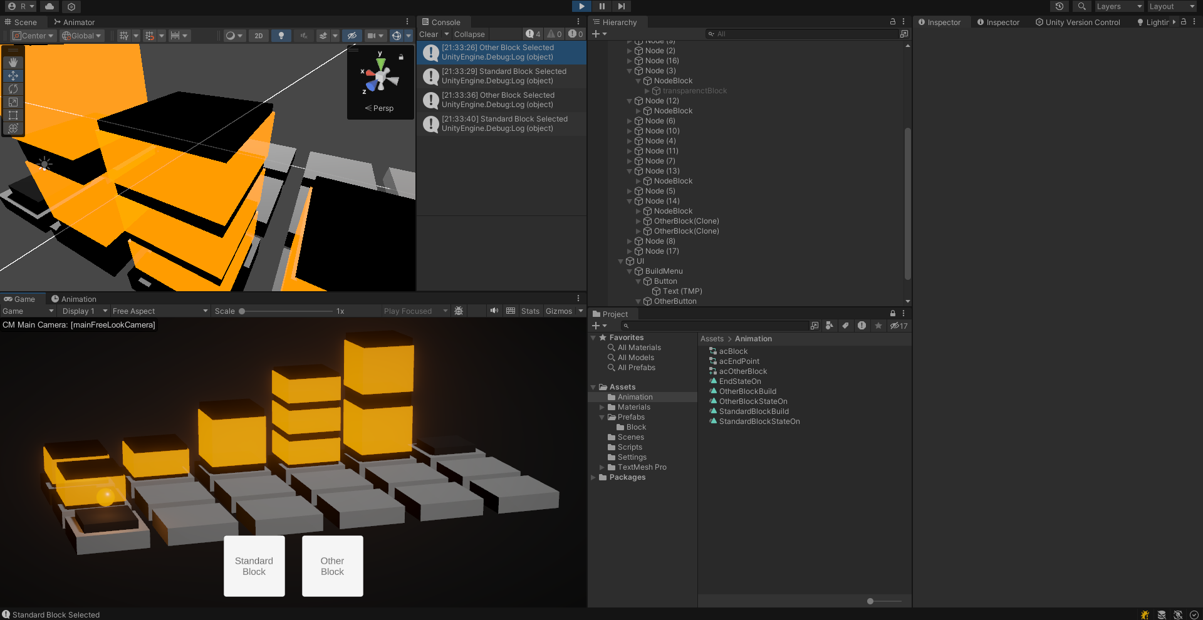The width and height of the screenshot is (1203, 620).
Task: Click the favorites star icon in Project toolbar
Action: (x=878, y=326)
